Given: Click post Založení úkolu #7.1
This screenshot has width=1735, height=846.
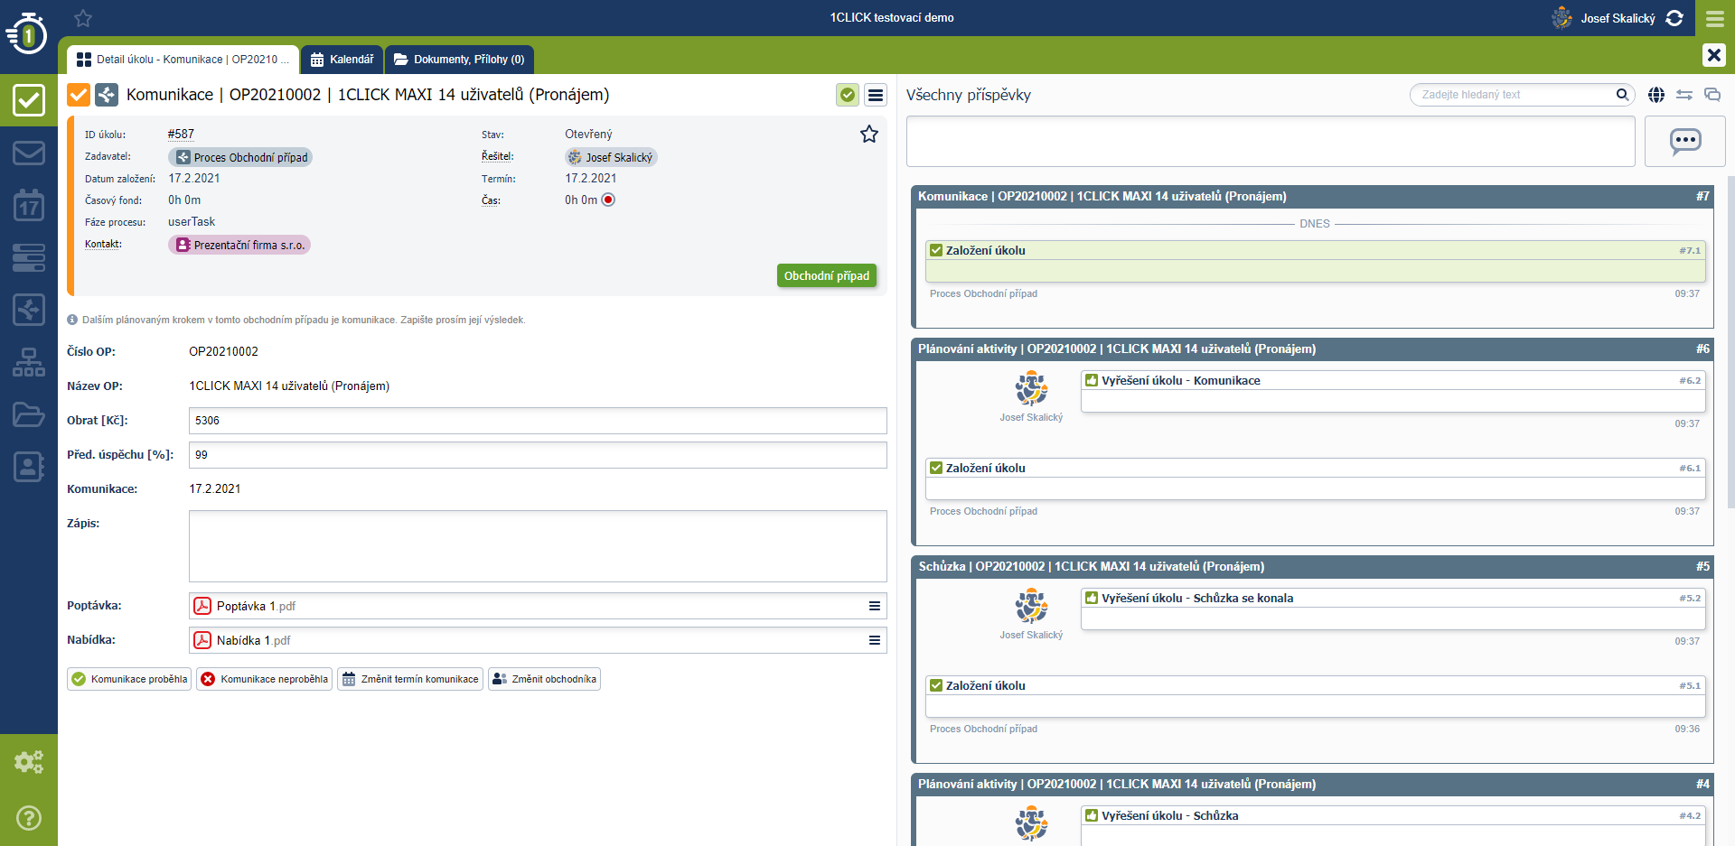Looking at the screenshot, I should coord(1316,261).
